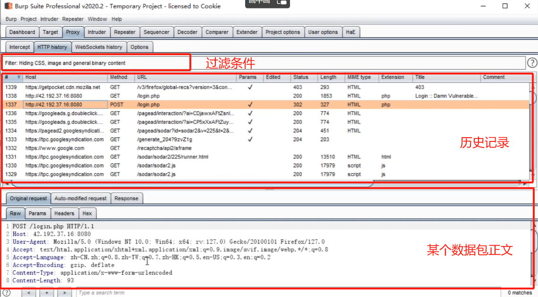Switch to the Dashboard tab

point(22,32)
